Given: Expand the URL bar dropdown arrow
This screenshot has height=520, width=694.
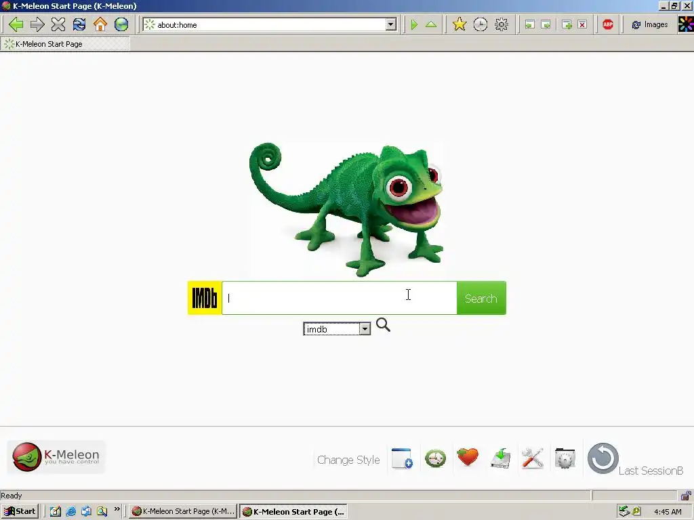Looking at the screenshot, I should 391,25.
